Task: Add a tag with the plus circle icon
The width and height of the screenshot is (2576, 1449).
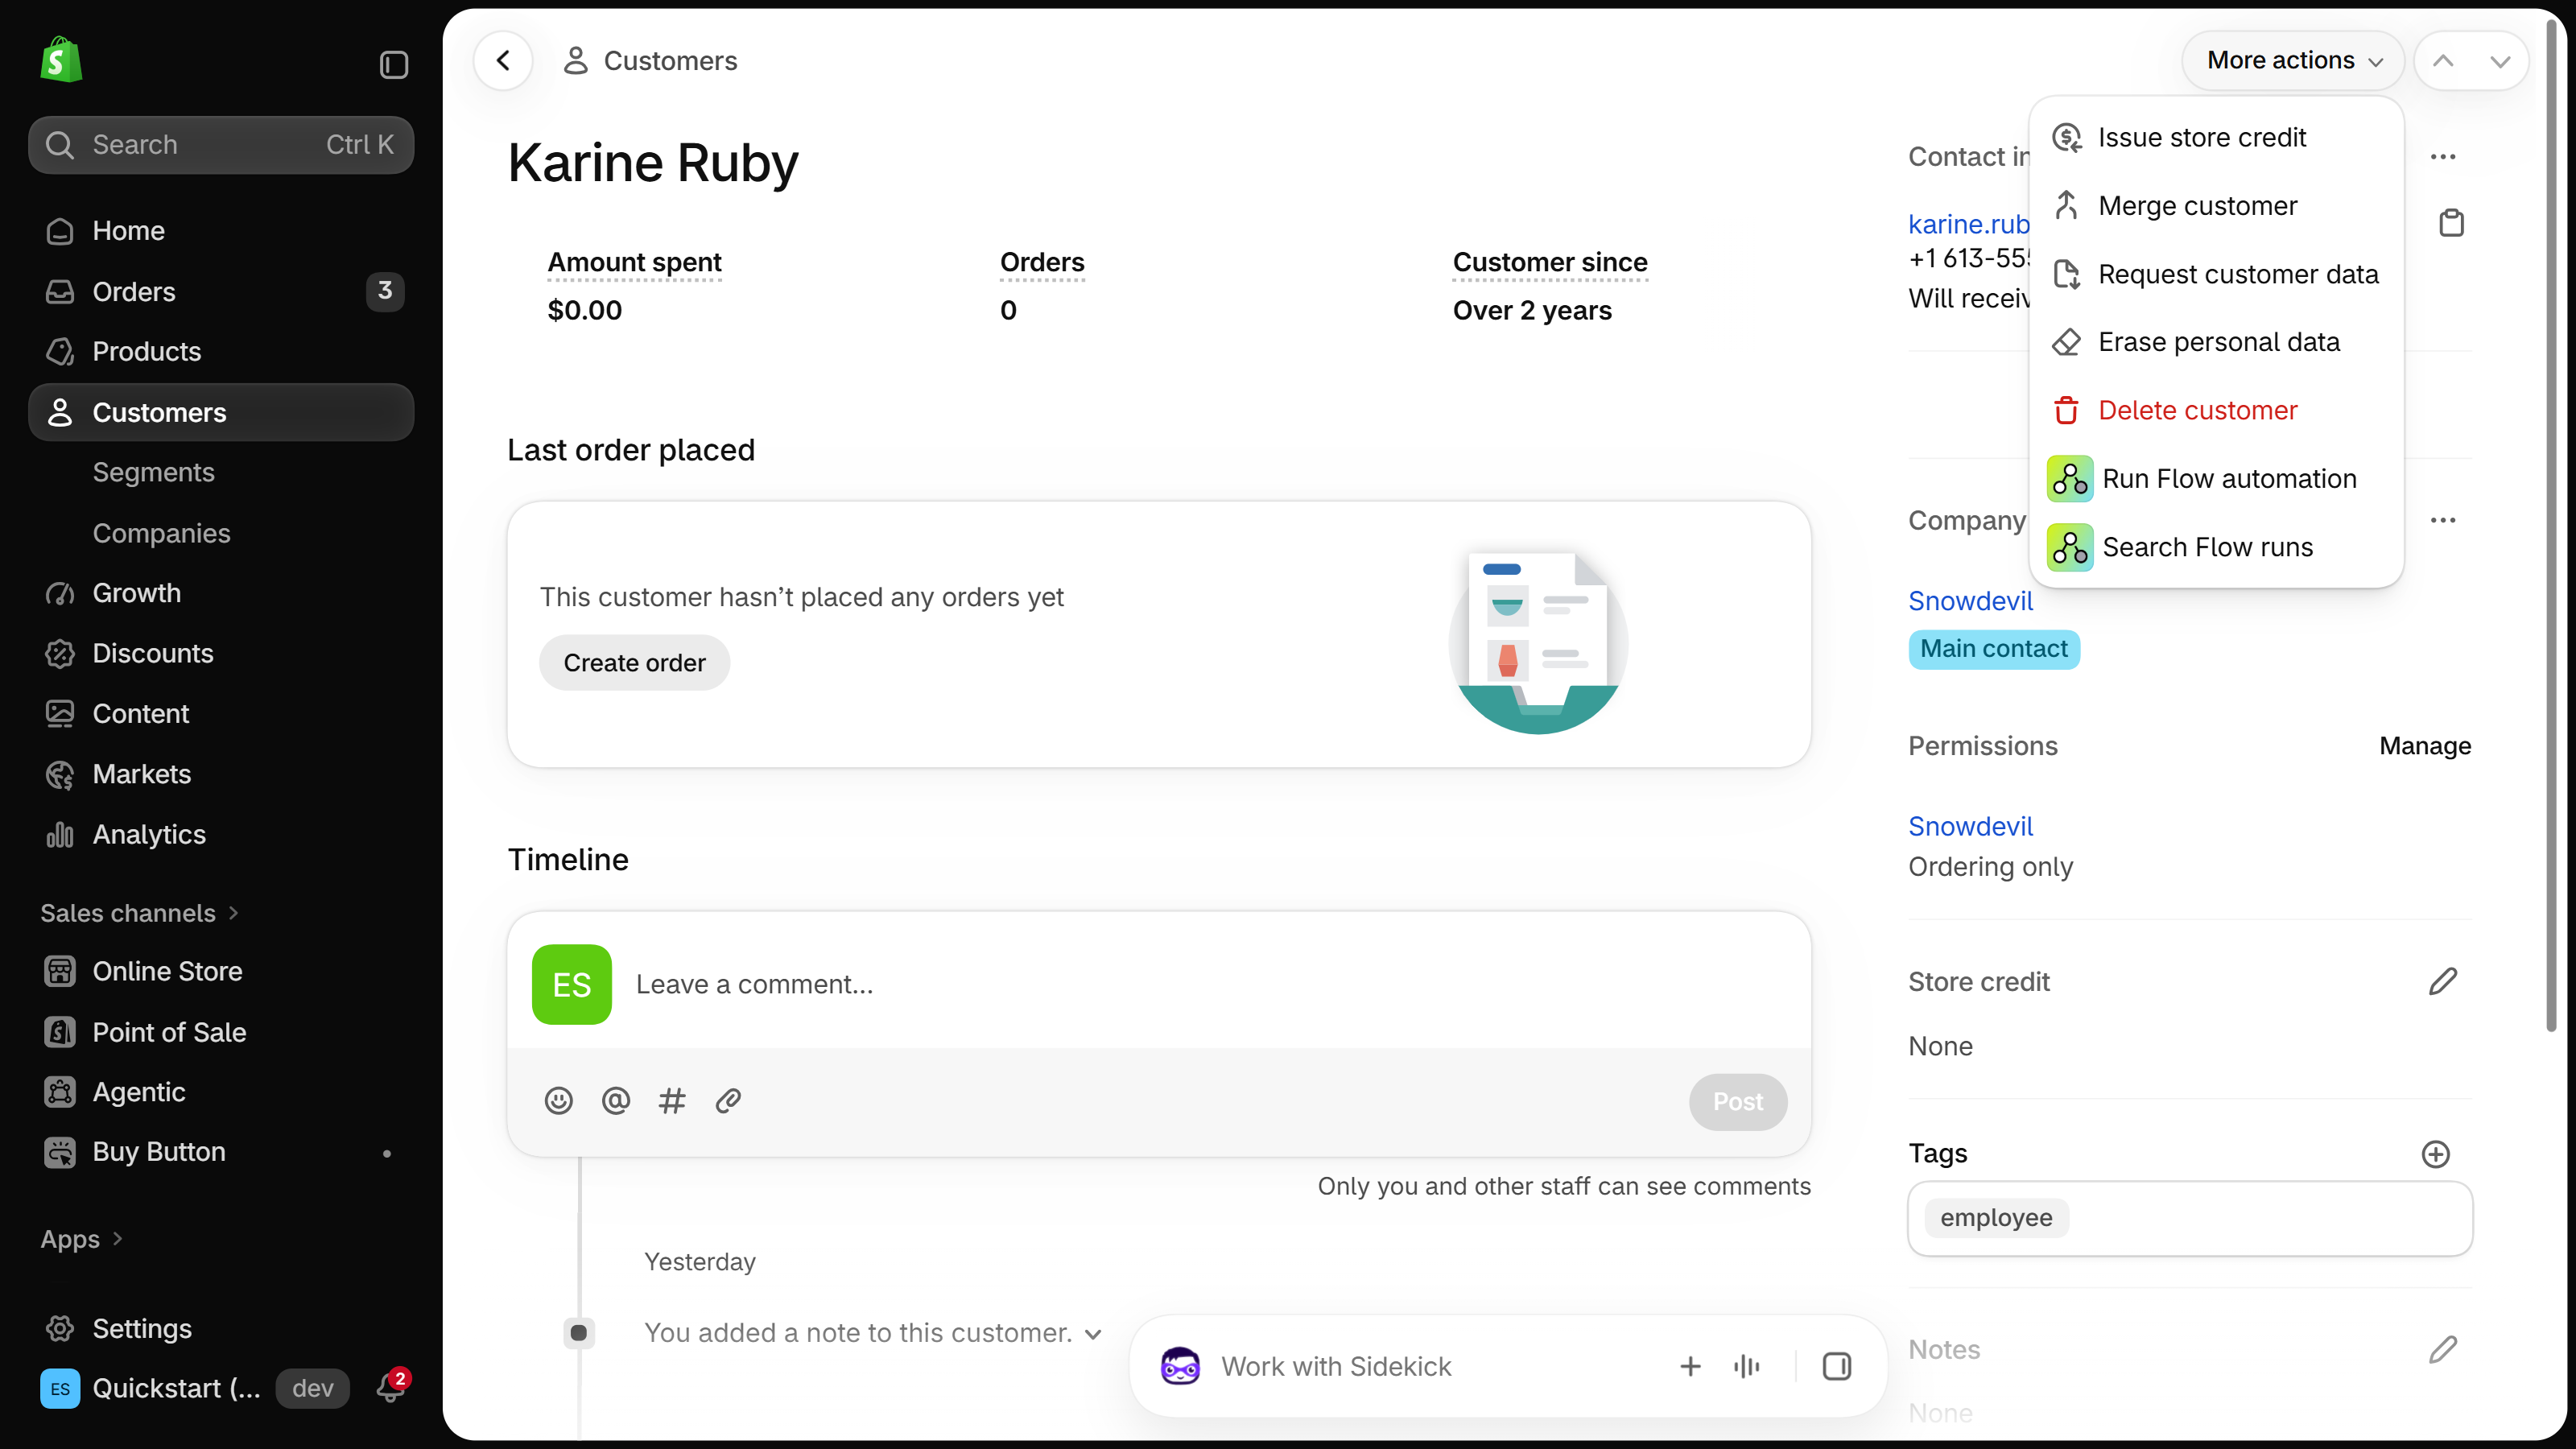Action: [2435, 1154]
